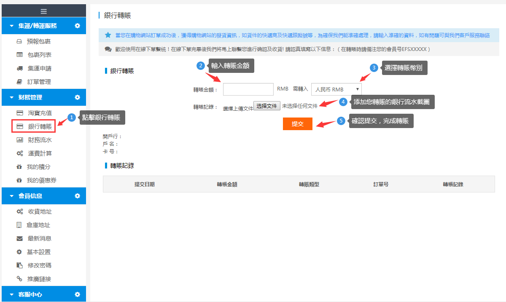Click the gear icon beside 集運/轉運服務
Viewport: 506px width, 302px height.
[x=77, y=26]
